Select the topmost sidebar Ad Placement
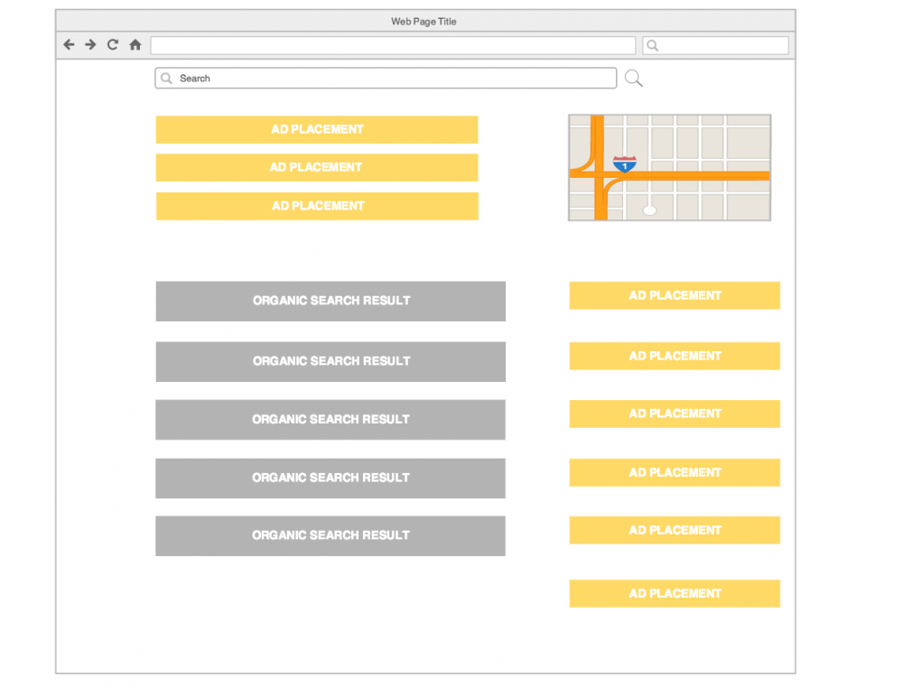This screenshot has height=688, width=903. tap(674, 295)
